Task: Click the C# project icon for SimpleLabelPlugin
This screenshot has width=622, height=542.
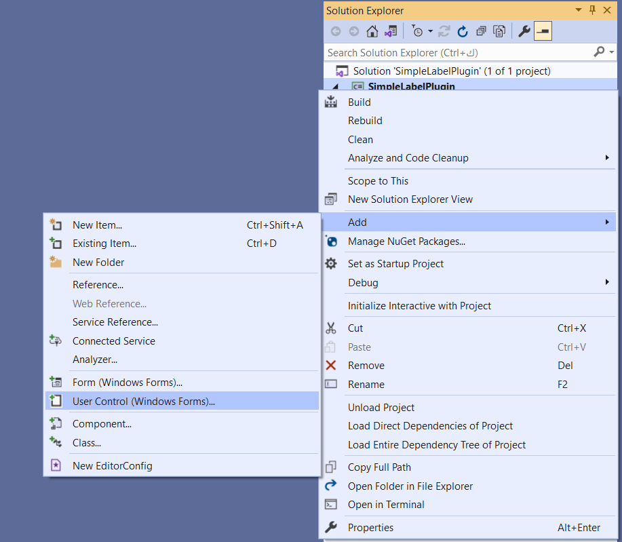Action: click(x=357, y=86)
